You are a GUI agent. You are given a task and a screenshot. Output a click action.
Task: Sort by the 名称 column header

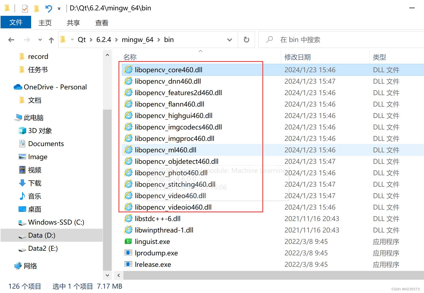[x=130, y=57]
